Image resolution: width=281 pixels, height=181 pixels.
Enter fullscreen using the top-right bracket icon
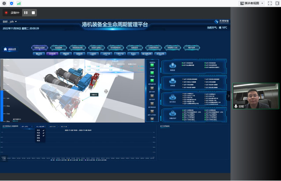coord(270,3)
